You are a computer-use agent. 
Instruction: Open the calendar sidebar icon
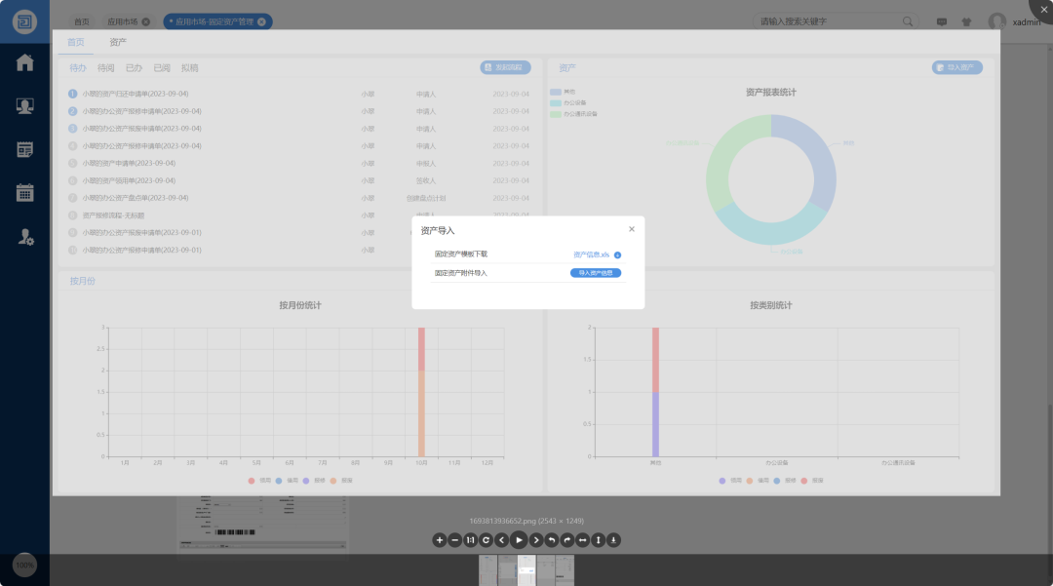(x=24, y=193)
